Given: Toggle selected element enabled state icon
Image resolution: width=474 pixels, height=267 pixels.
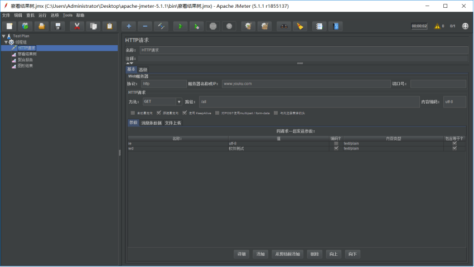Looking at the screenshot, I should coord(161,26).
